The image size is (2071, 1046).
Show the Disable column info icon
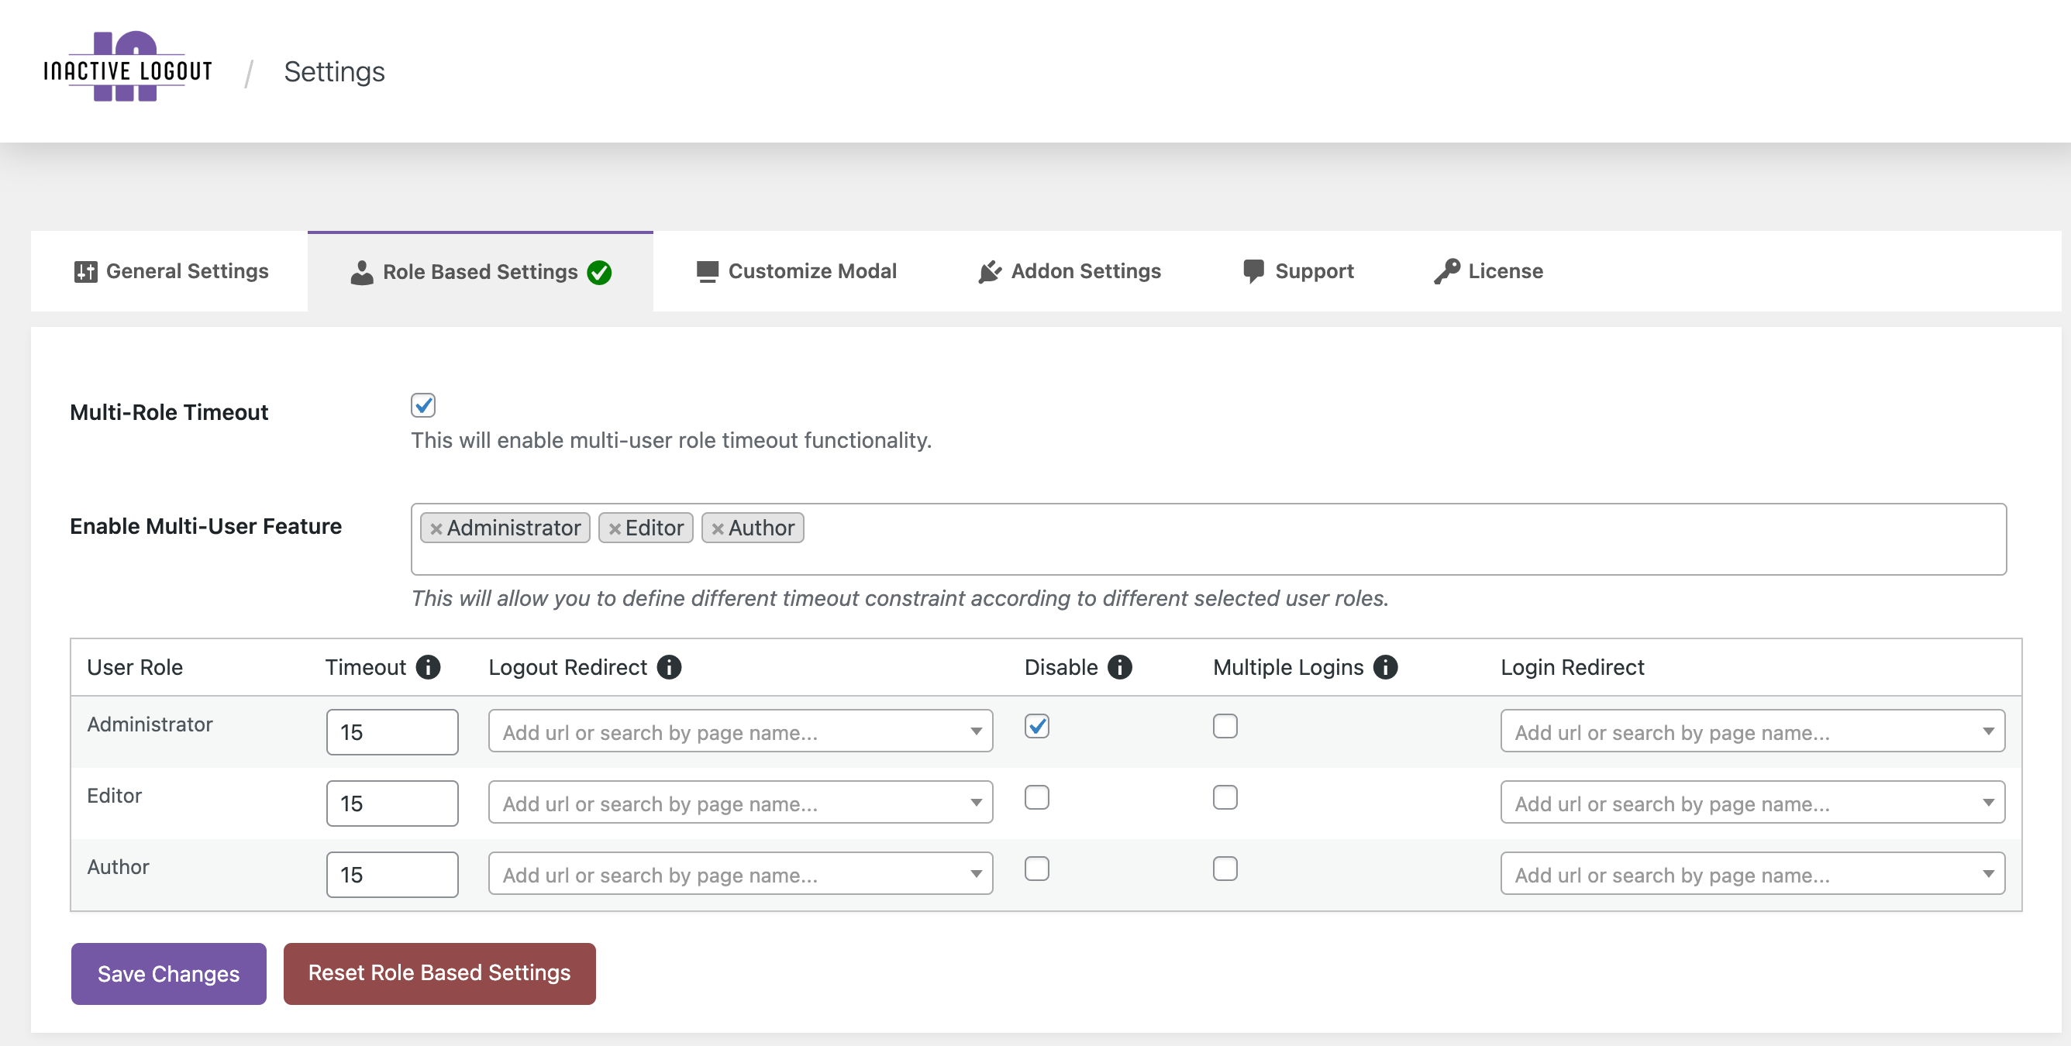tap(1119, 667)
